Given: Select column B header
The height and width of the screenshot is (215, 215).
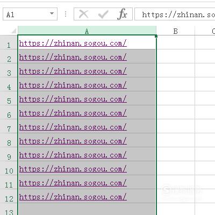Looking at the screenshot, I should tap(176, 31).
